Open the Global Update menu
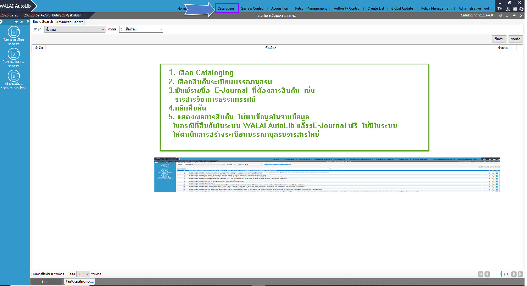 (402, 9)
